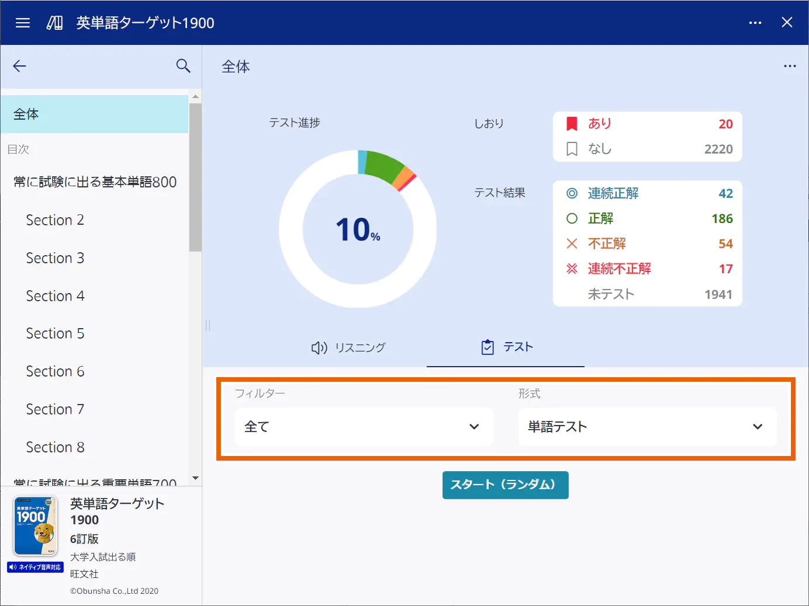Screen dimensions: 809x606
Task: Click the sidebar scrollbar thumb
Action: (x=195, y=177)
